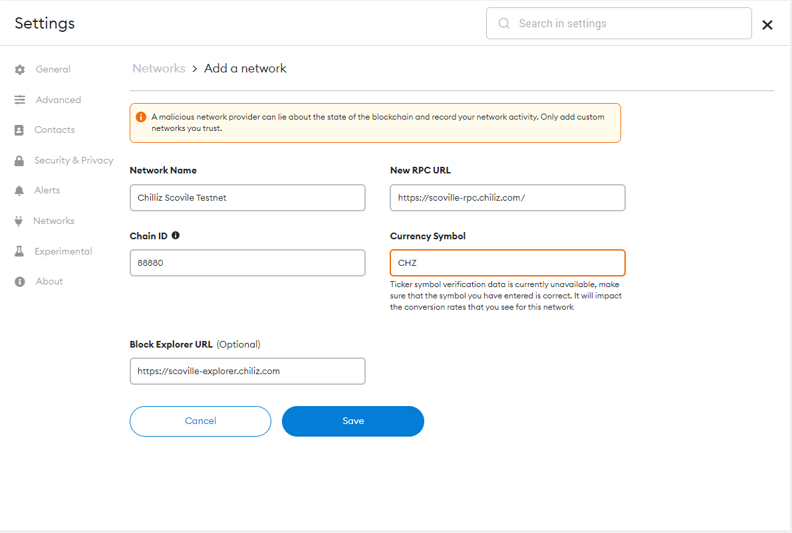Click the search magnifier icon

(504, 23)
